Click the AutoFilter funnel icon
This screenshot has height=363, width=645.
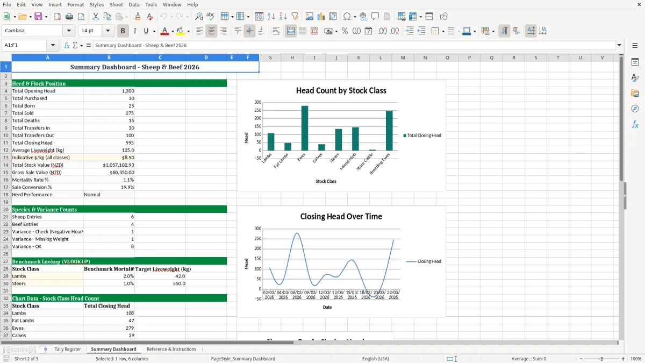coord(295,17)
